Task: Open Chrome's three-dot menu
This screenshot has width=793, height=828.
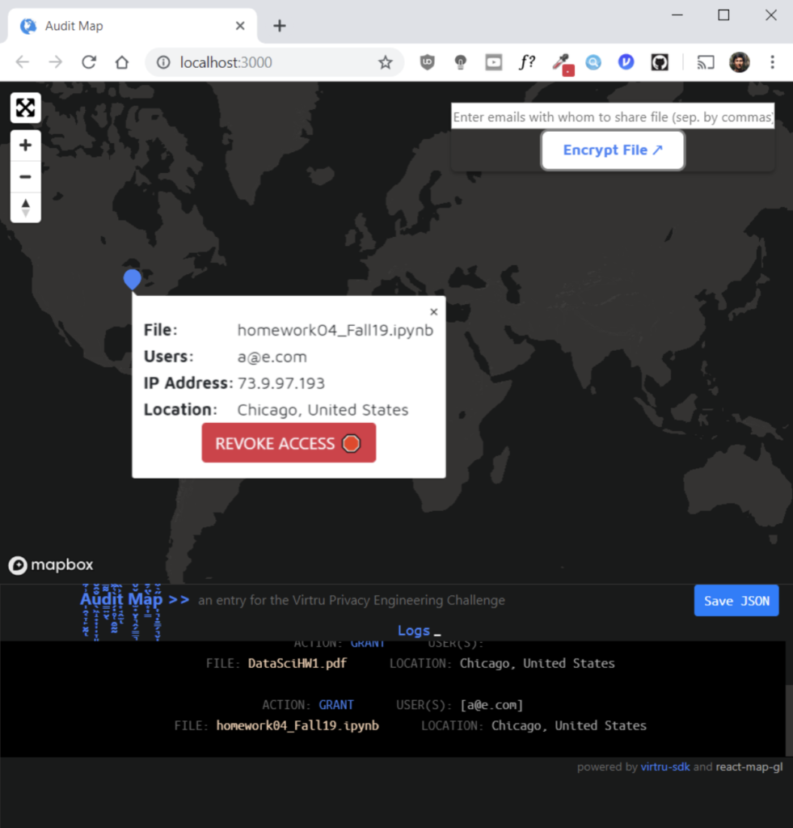Action: [x=773, y=62]
